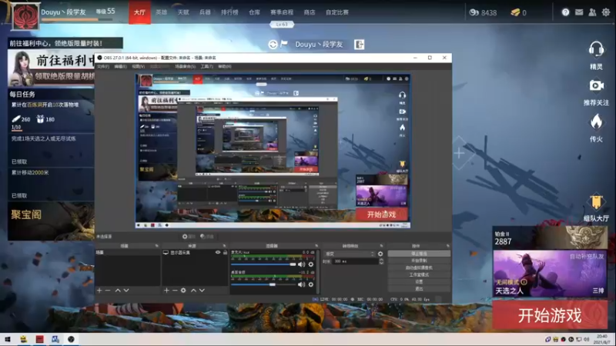Open the Windows Start button

[x=8, y=339]
